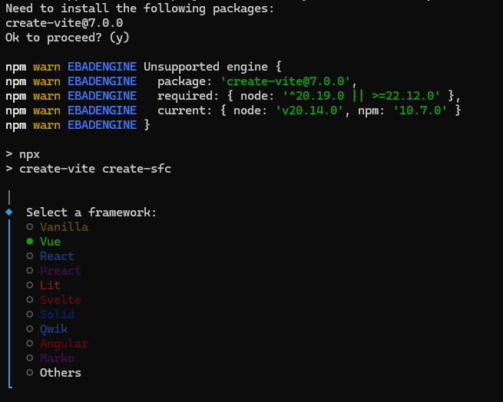Pick the Preact framework option
The image size is (503, 402).
60,271
